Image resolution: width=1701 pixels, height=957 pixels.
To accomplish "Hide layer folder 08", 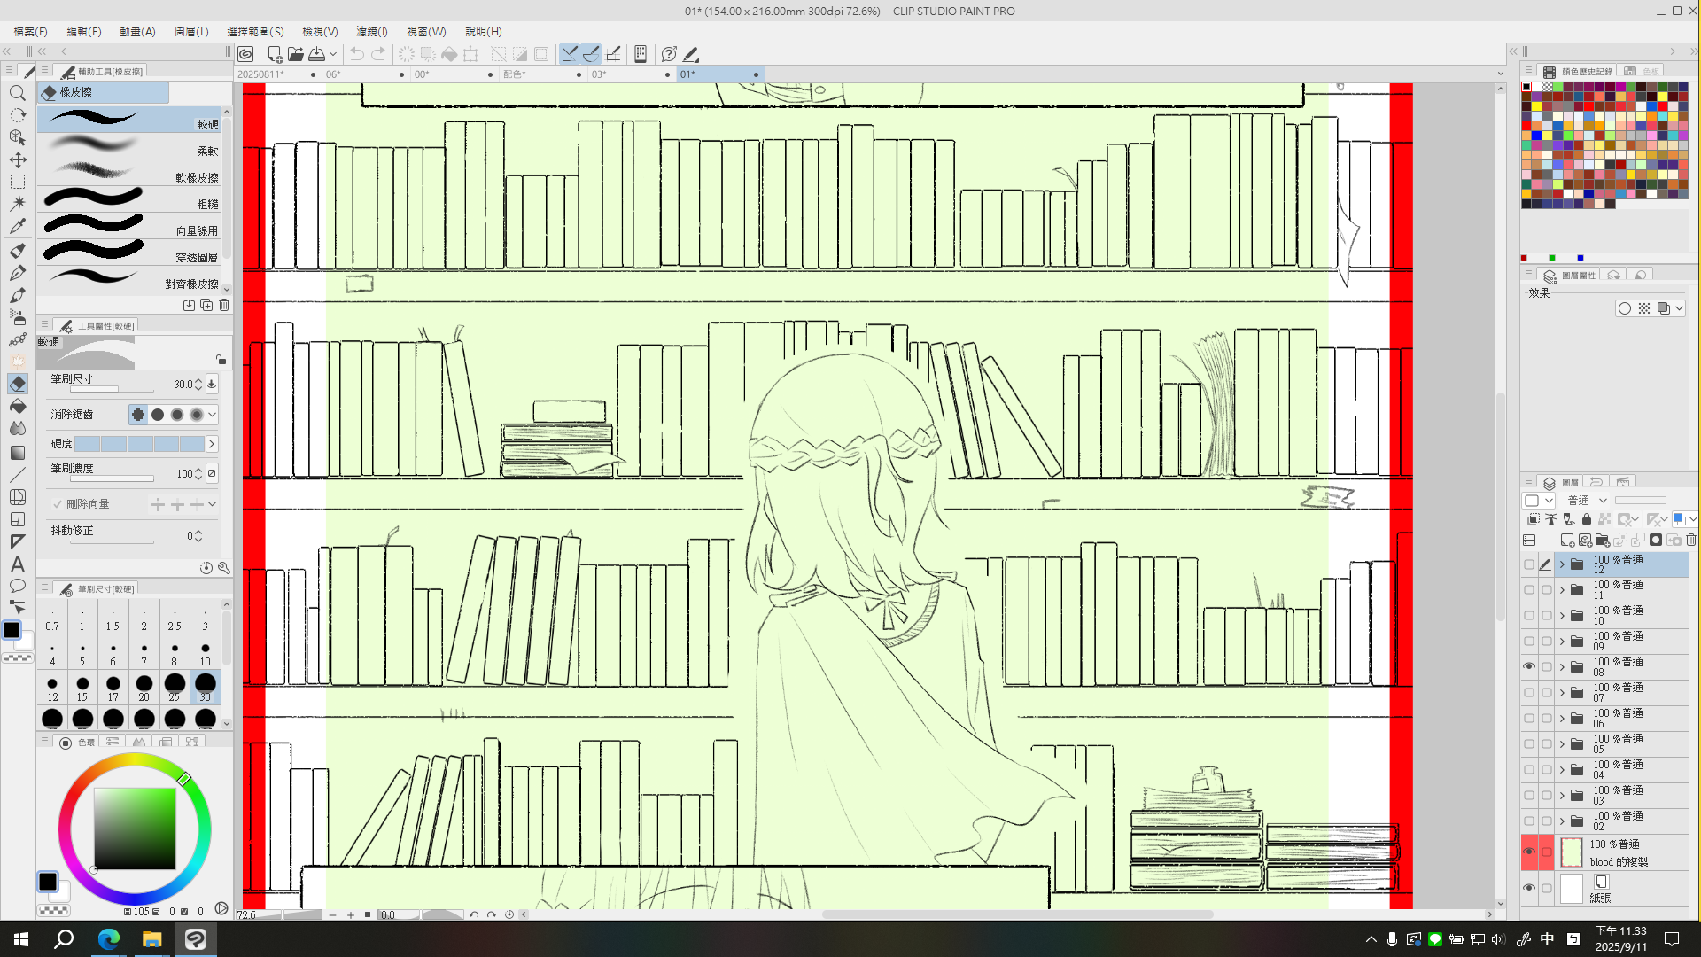I will (x=1529, y=666).
